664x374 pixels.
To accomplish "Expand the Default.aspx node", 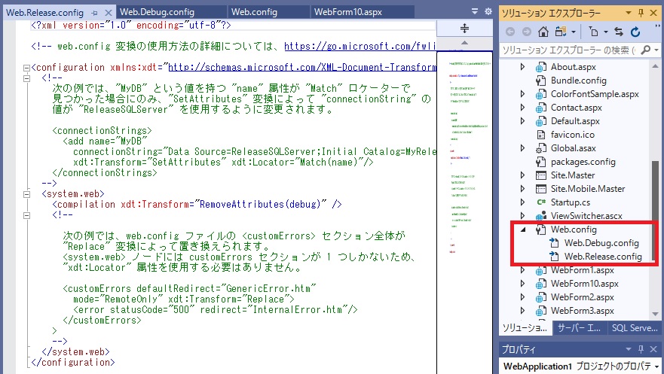I will click(522, 121).
